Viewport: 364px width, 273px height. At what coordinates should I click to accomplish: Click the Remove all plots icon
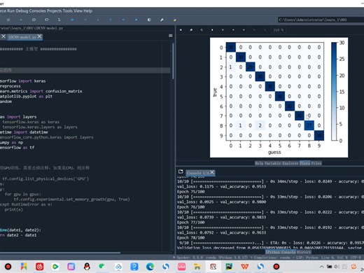tap(223, 30)
